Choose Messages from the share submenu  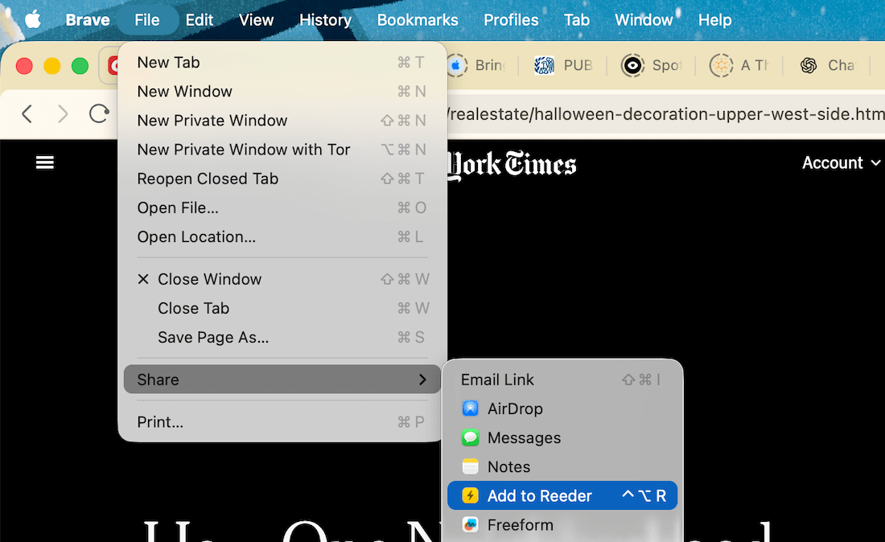point(524,437)
